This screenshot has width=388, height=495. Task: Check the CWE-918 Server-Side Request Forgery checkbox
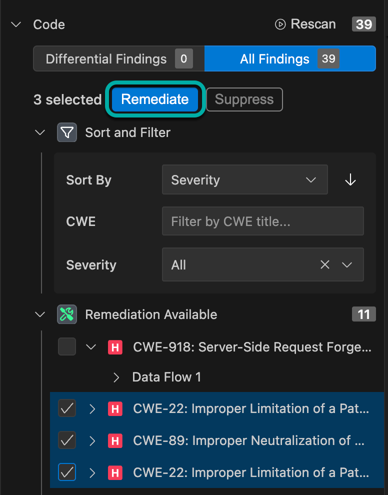pos(67,346)
